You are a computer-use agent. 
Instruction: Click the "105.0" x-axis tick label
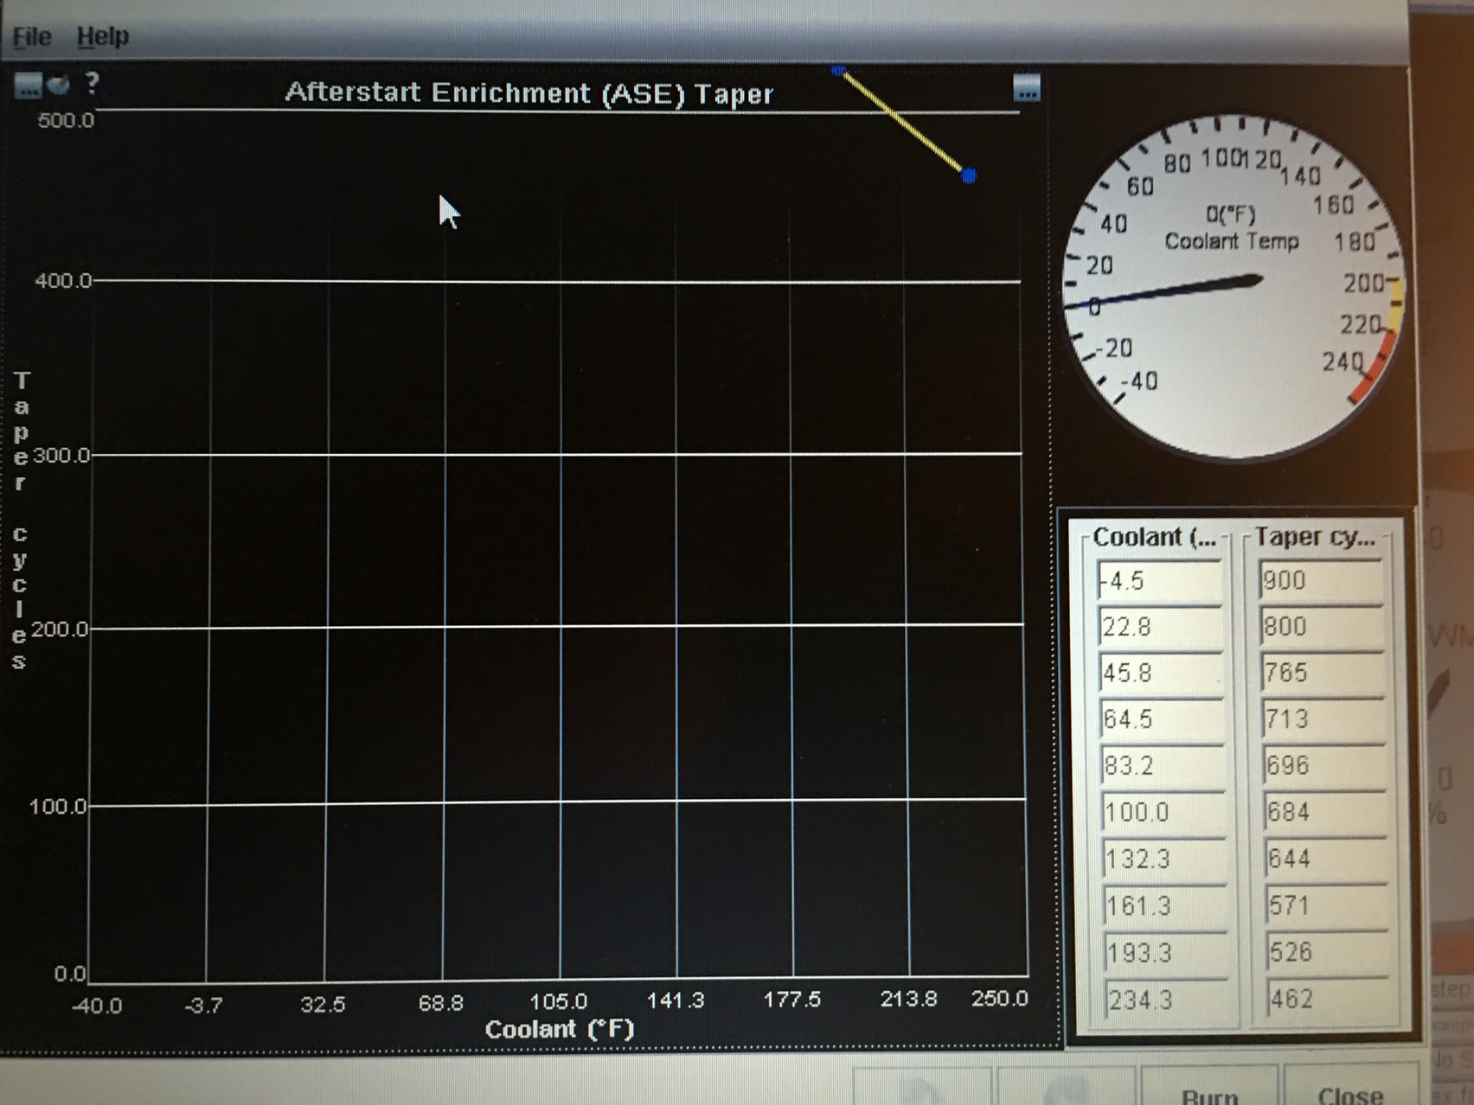(x=558, y=1001)
